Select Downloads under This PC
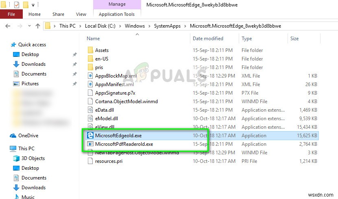This screenshot has height=199, width=338. pyautogui.click(x=33, y=187)
